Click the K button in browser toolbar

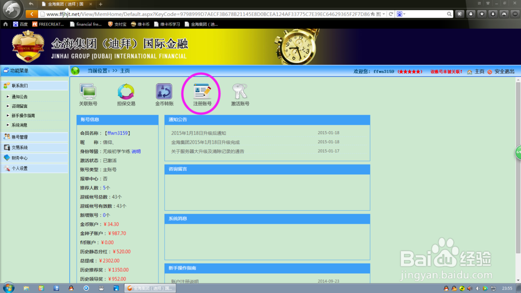(460, 14)
